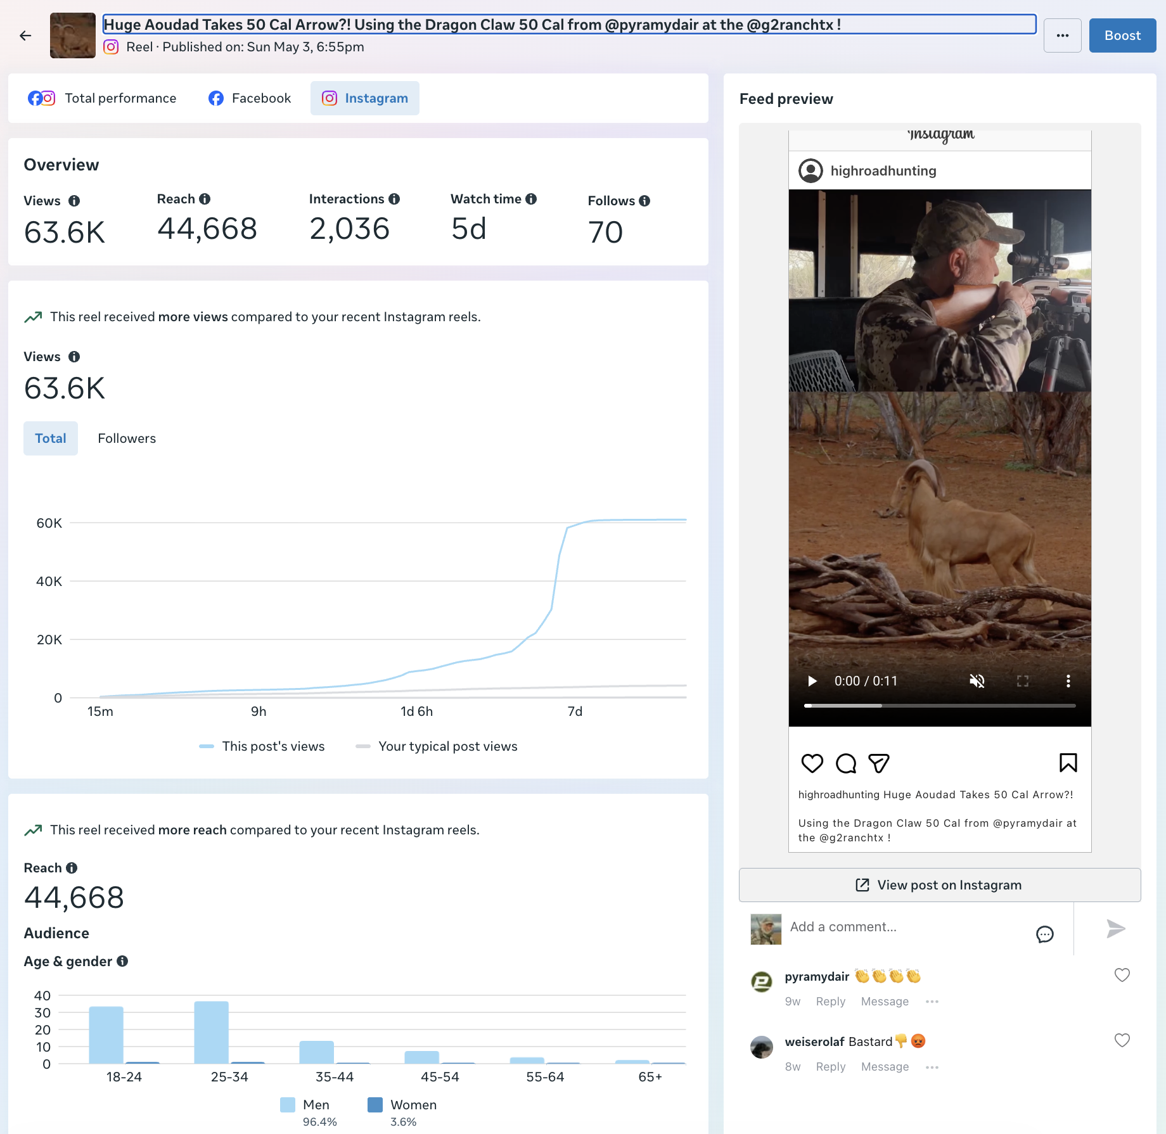Toggle Your typical post views legend entry
1166x1134 pixels.
pos(437,746)
